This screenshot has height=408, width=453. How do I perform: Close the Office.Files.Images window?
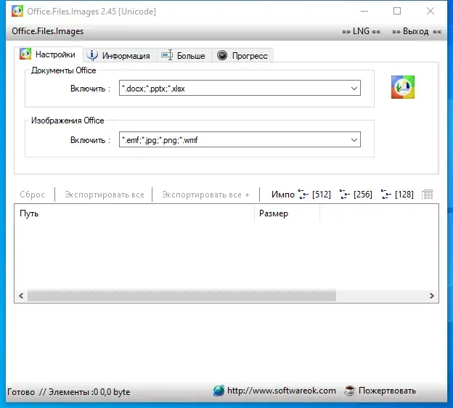430,12
